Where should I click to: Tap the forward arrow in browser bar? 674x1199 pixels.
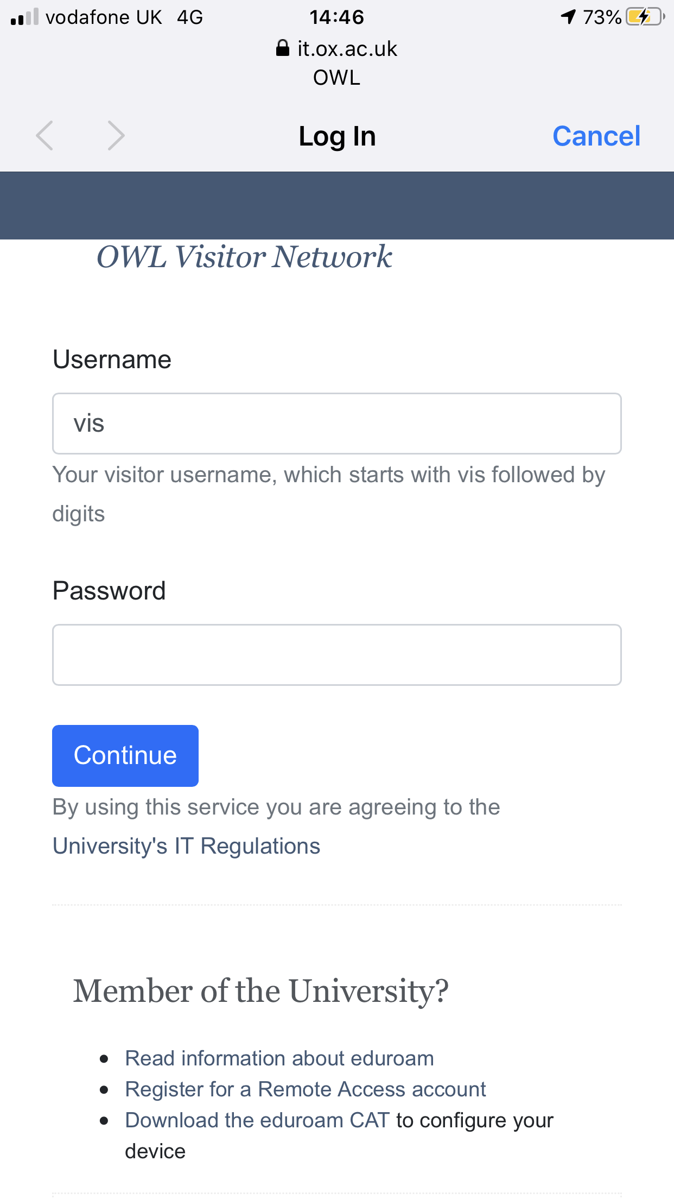coord(116,136)
